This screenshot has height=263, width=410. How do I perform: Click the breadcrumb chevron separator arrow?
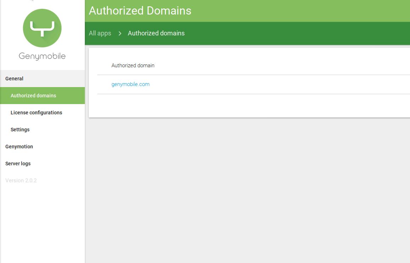tap(120, 33)
